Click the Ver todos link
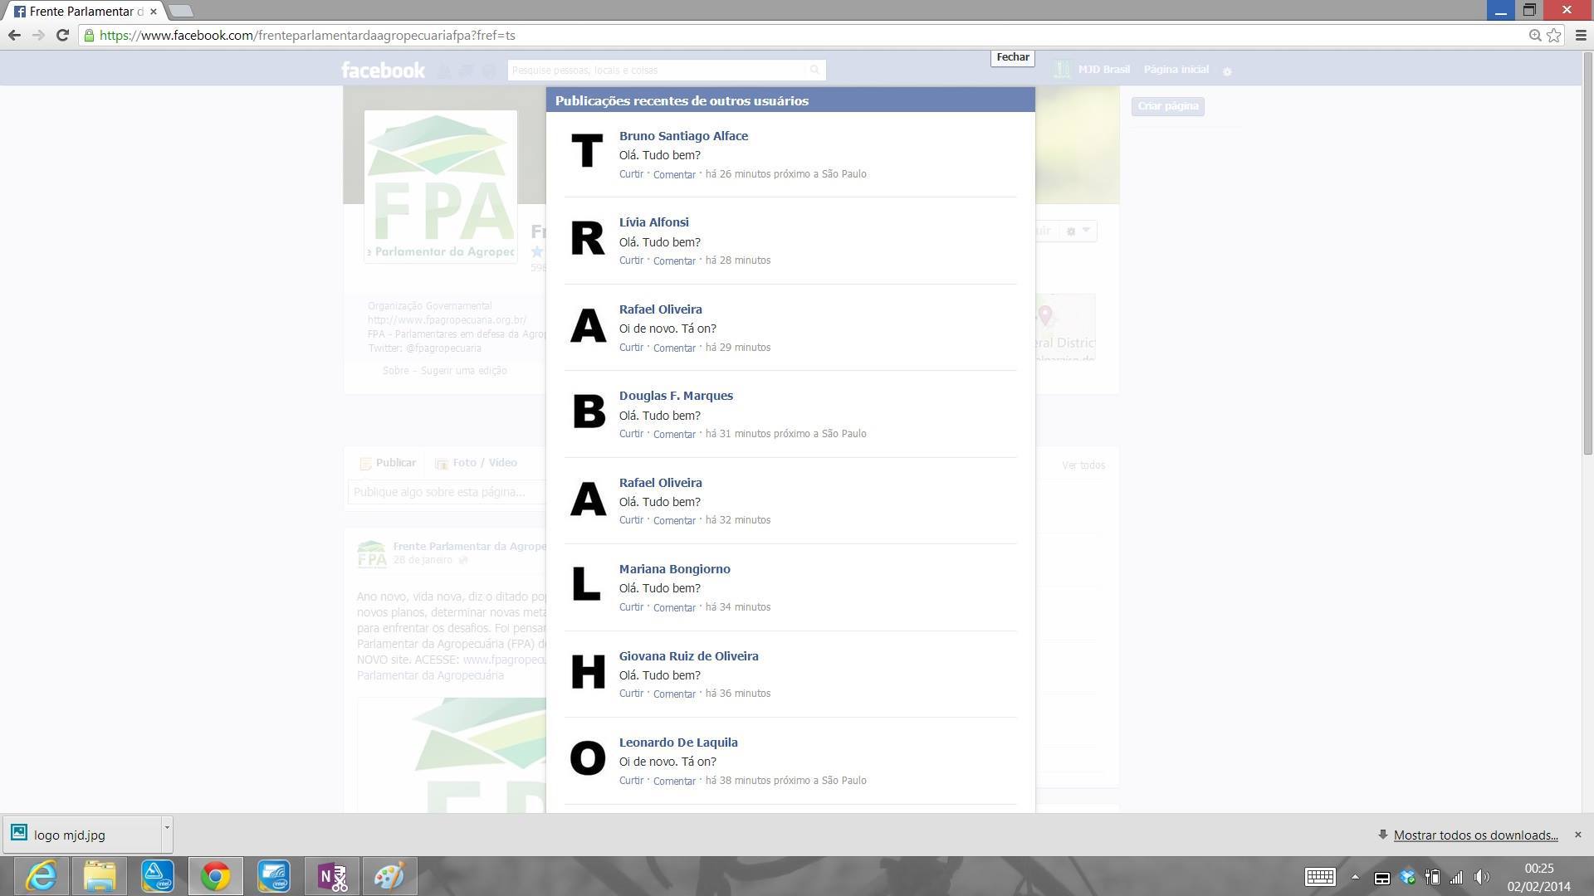 click(x=1083, y=465)
